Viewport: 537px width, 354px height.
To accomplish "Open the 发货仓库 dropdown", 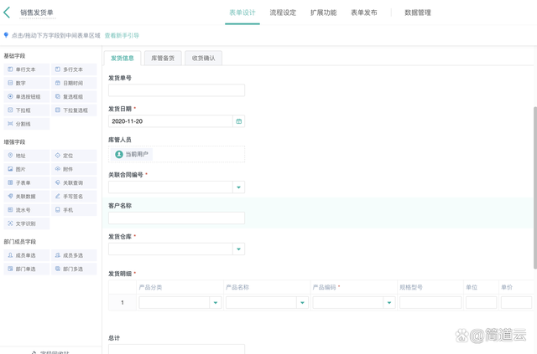I will pos(238,249).
